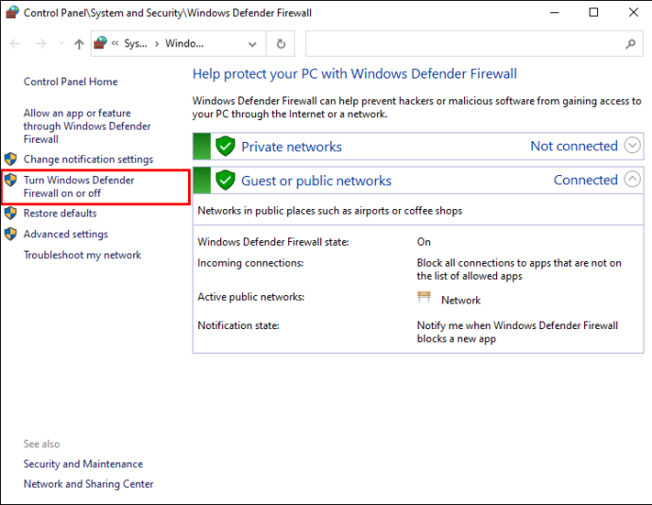Close the Windows Defender Firewall window
The height and width of the screenshot is (505, 652).
point(633,12)
